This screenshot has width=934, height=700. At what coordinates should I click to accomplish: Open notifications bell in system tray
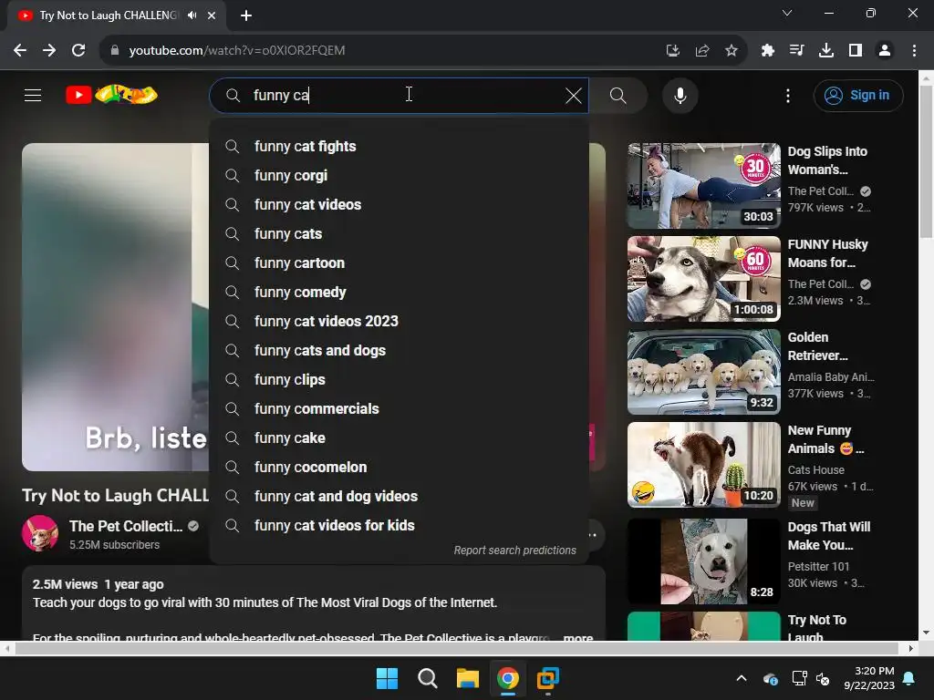909,678
